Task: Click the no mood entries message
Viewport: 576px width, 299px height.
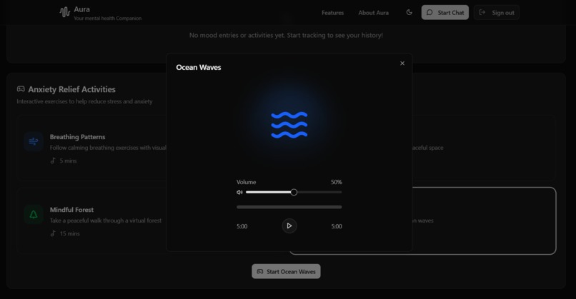Action: tap(286, 35)
